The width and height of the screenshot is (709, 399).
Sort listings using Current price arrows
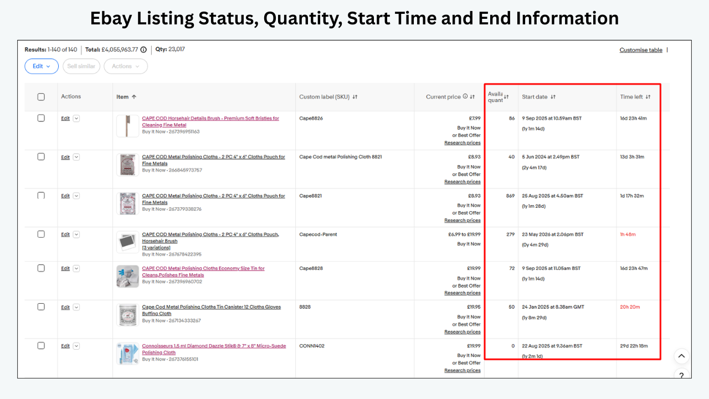(472, 97)
